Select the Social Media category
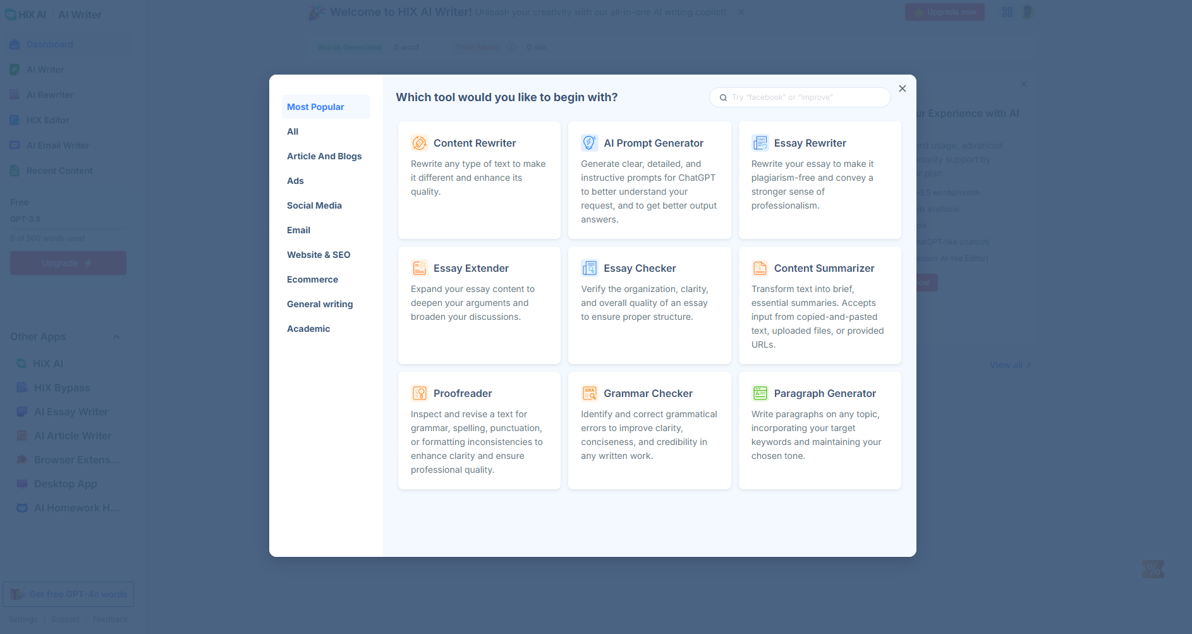 (x=326, y=205)
